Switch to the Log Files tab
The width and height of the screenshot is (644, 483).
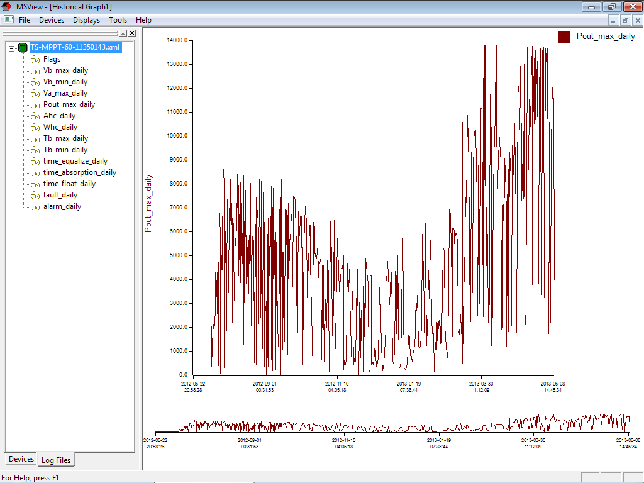[56, 460]
